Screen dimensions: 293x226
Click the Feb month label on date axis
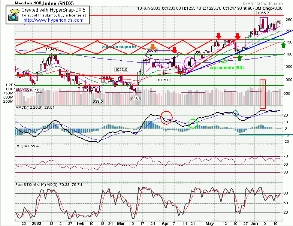[81, 224]
